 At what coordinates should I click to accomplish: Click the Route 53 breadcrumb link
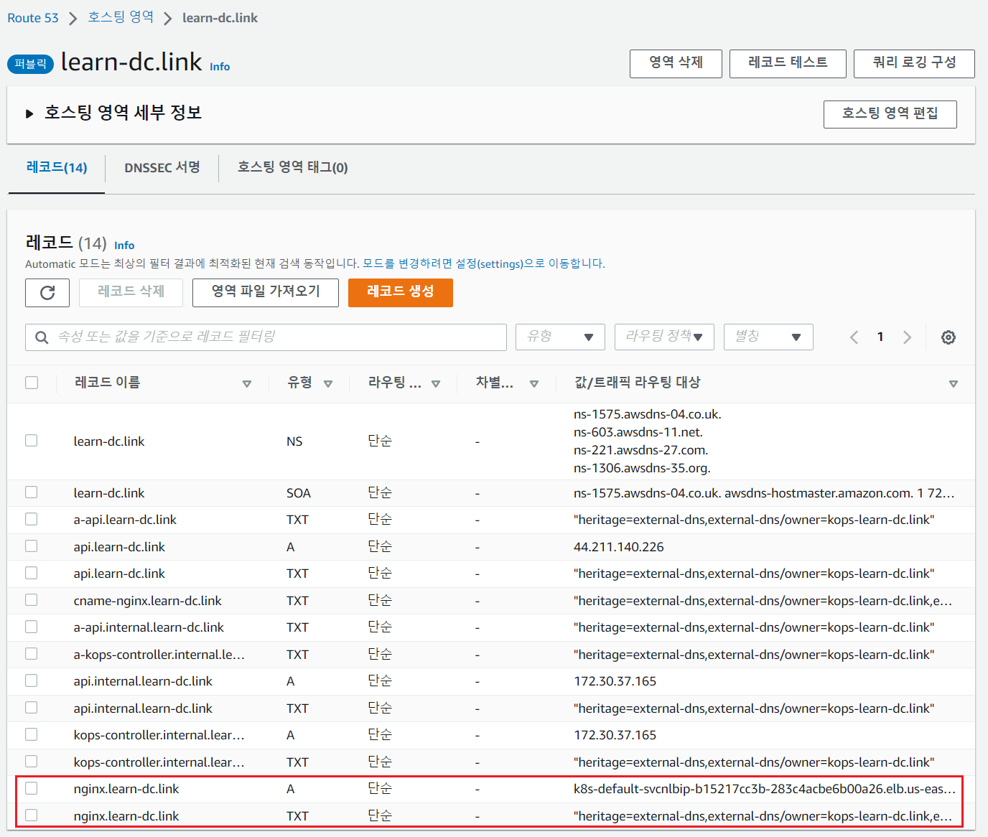pos(33,18)
